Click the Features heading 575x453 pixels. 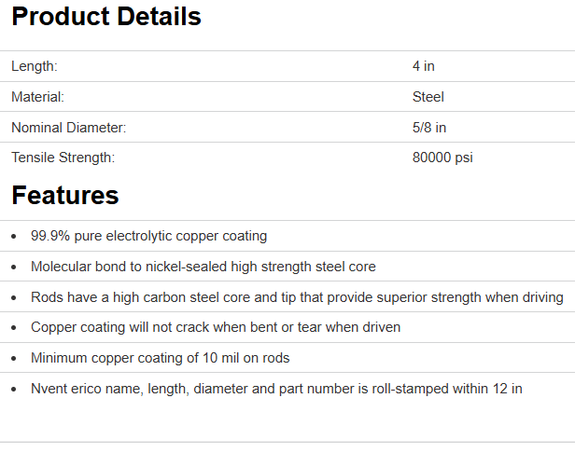pos(65,196)
